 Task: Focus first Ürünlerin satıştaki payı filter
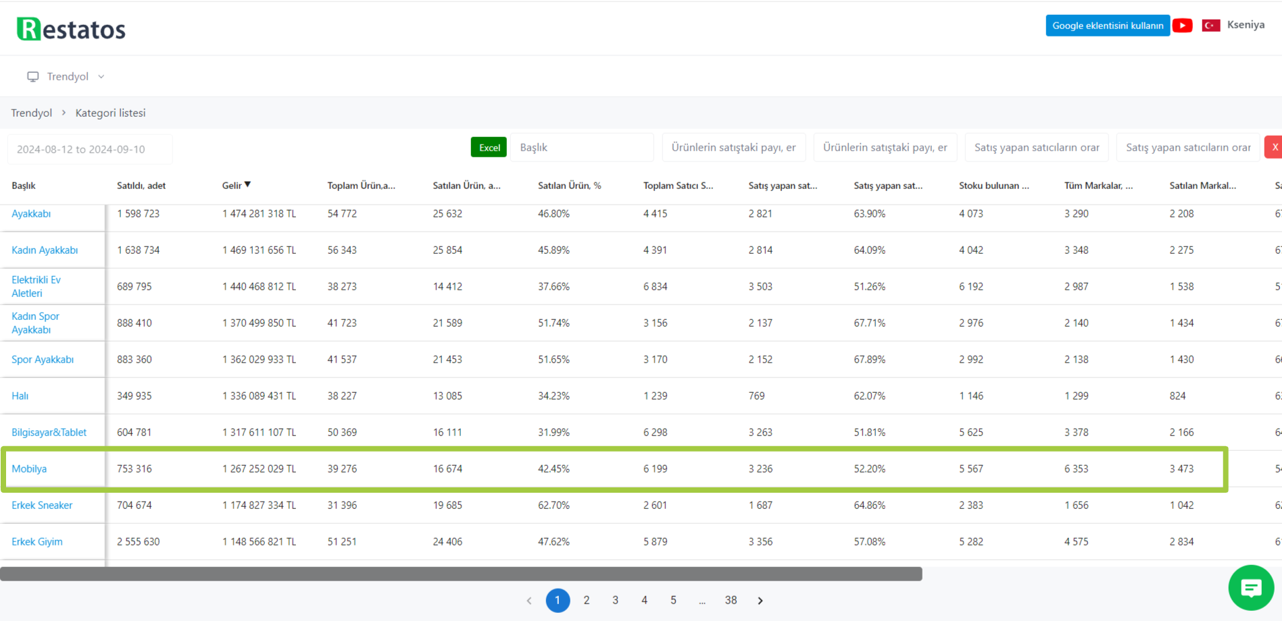click(734, 147)
